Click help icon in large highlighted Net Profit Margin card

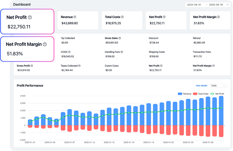tap(45, 44)
